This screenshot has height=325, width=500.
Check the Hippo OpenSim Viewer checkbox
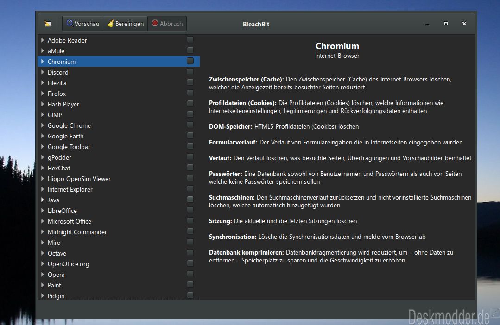[190, 178]
